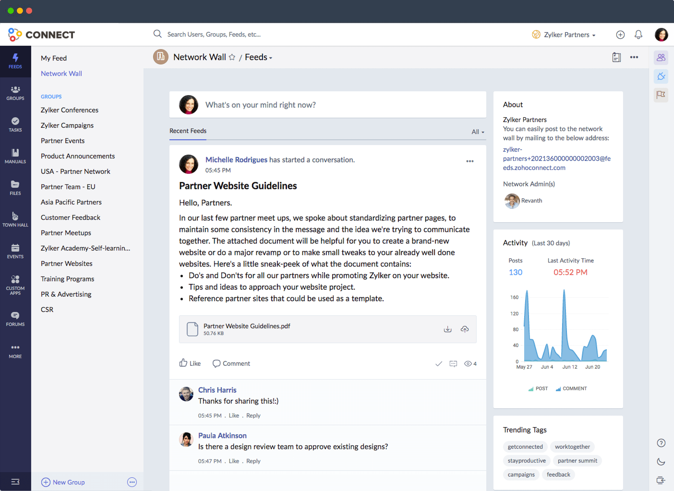Expand the Feeds dropdown next to Network Wall
This screenshot has height=491, width=674.
point(258,57)
